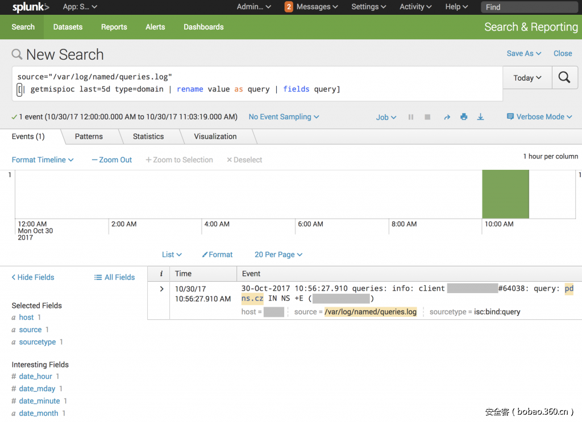
Task: Open the No Event Sampling dropdown
Action: point(284,116)
